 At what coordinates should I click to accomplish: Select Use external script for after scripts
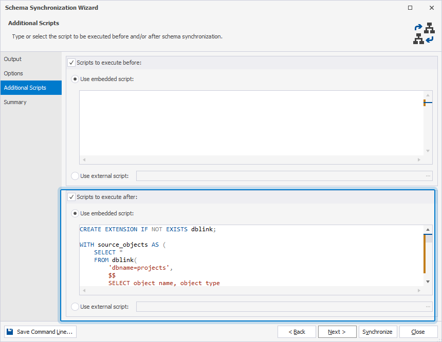(75, 307)
